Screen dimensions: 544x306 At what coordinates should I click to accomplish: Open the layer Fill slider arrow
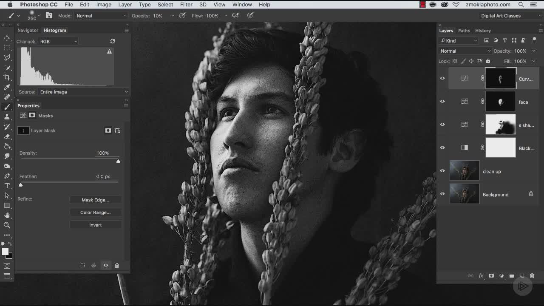point(534,61)
